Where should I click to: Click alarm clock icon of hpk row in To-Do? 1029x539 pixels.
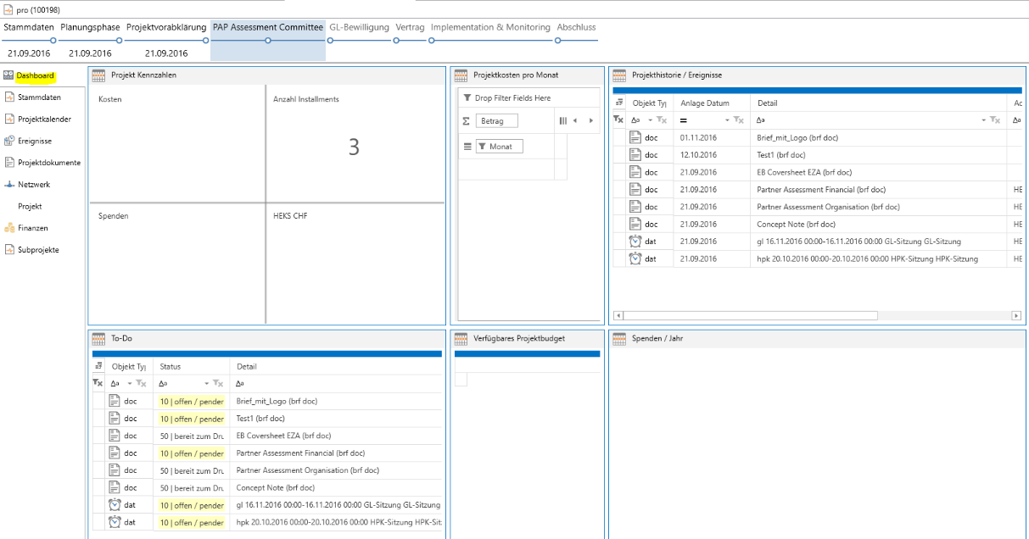pyautogui.click(x=115, y=522)
